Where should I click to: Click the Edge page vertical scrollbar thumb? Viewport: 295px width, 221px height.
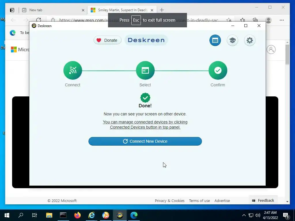pyautogui.click(x=287, y=54)
